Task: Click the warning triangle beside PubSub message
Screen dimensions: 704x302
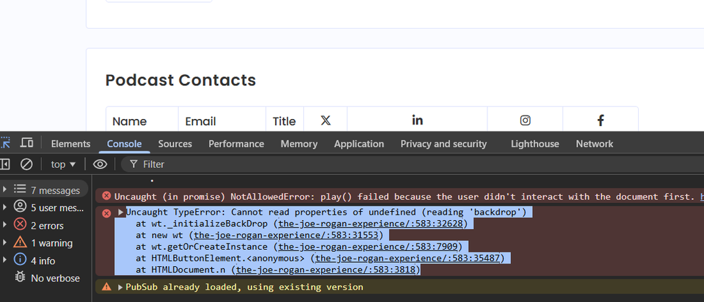Action: 107,287
